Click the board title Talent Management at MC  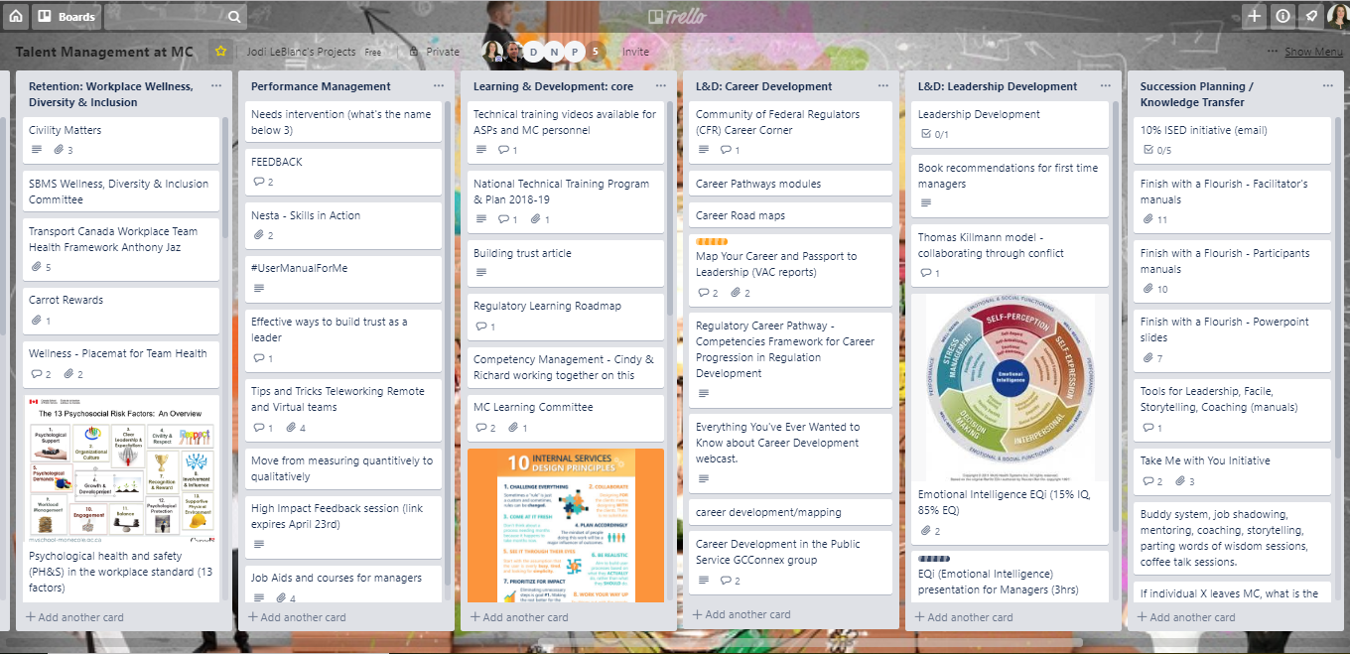(104, 52)
